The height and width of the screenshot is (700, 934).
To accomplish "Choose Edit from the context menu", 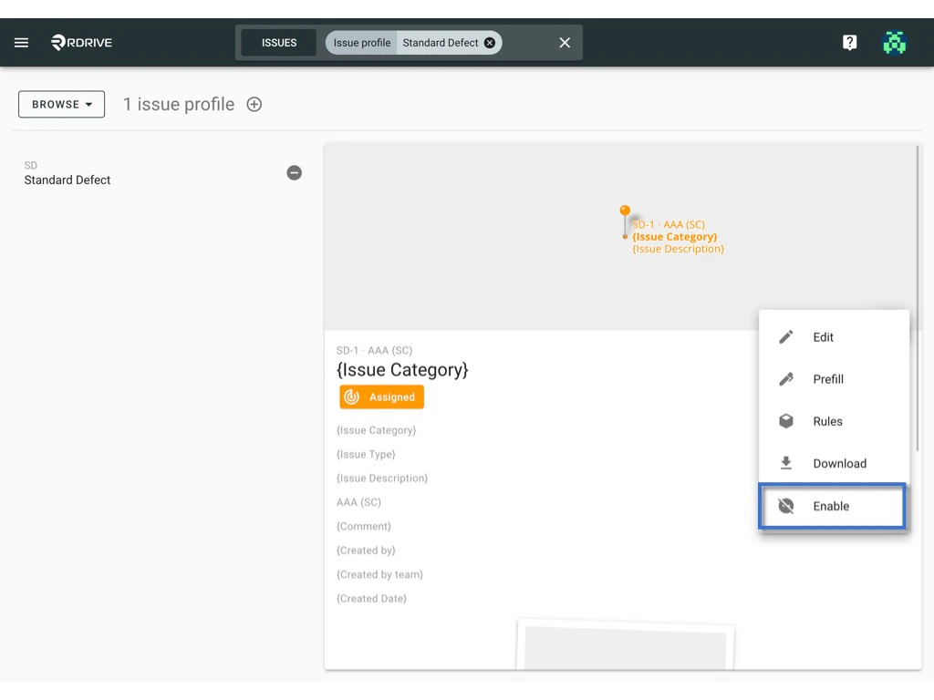I will 822,337.
